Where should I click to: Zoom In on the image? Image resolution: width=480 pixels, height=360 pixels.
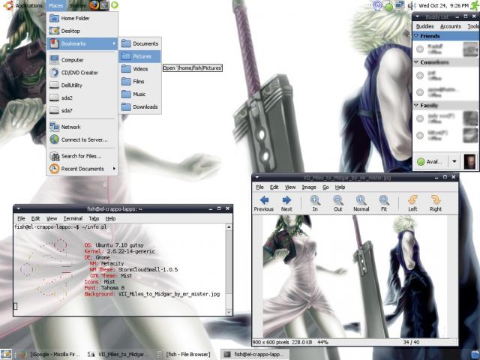point(315,204)
